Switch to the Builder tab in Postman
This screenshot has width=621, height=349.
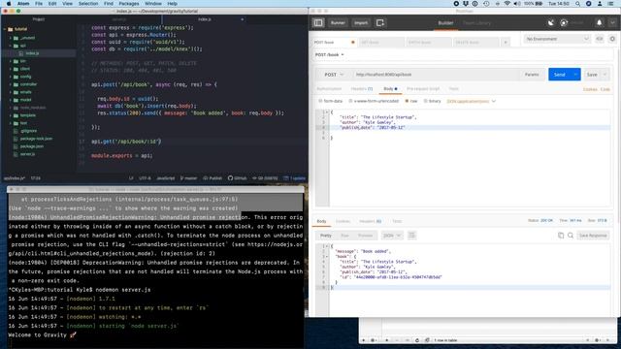point(445,23)
